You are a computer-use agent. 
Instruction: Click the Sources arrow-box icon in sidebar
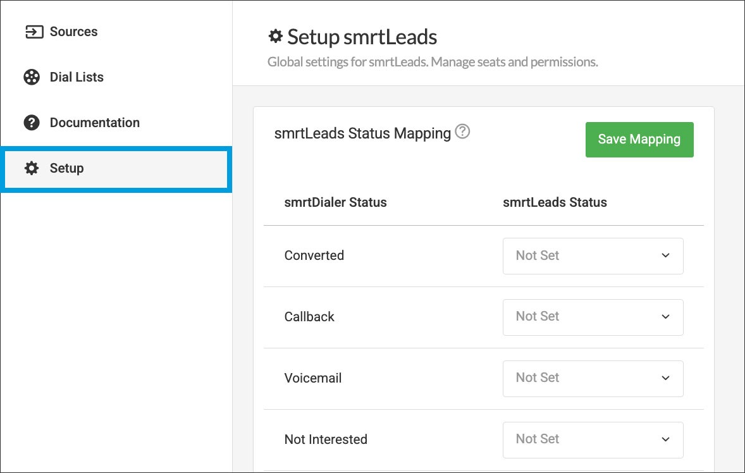34,32
